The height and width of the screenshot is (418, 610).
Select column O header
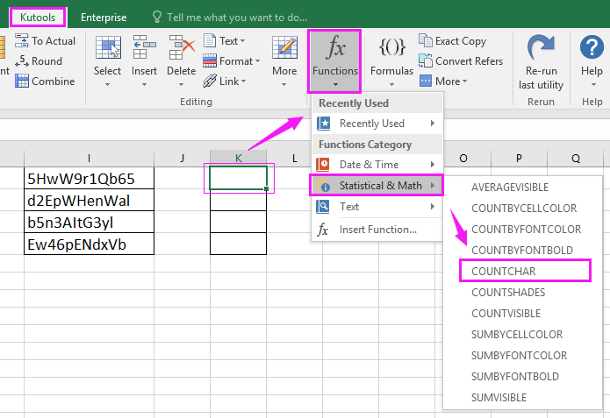click(x=463, y=158)
